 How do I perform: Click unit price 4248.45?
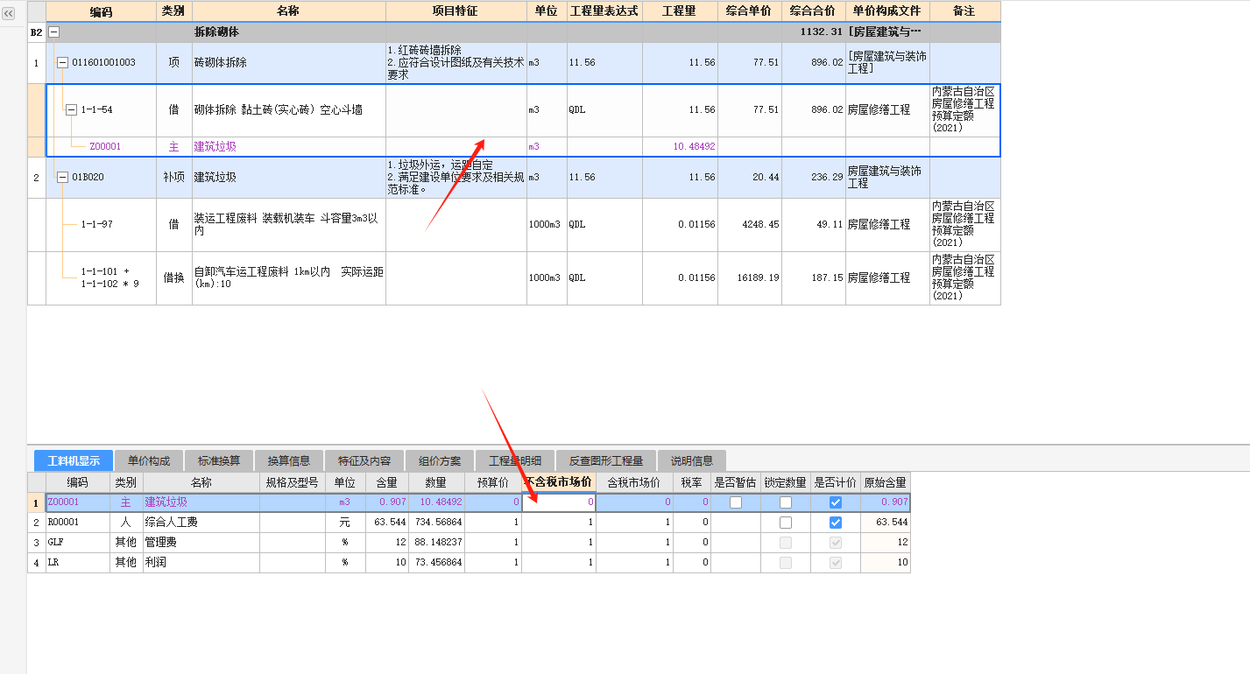tap(759, 225)
